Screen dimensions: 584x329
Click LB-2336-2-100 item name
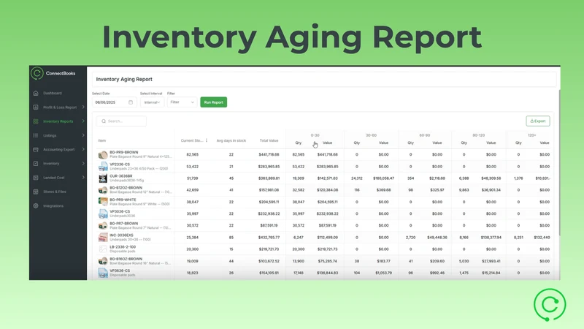123,247
